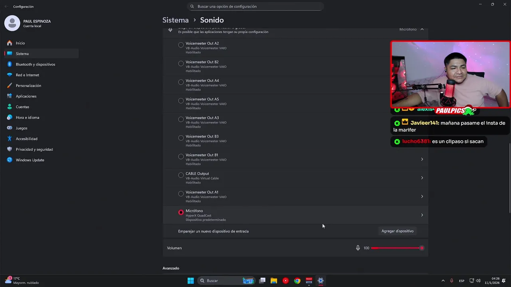Click tray microphone in-use icon
Image resolution: width=511 pixels, height=287 pixels.
(x=452, y=281)
